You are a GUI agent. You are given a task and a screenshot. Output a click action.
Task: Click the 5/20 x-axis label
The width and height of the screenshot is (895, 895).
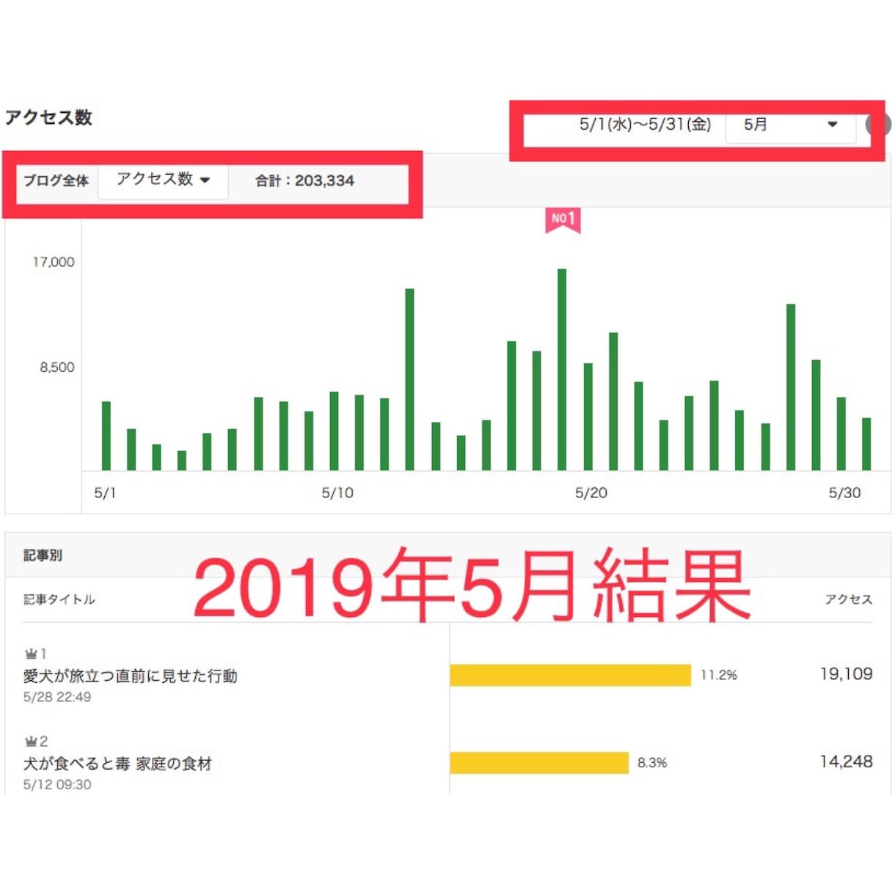point(591,493)
